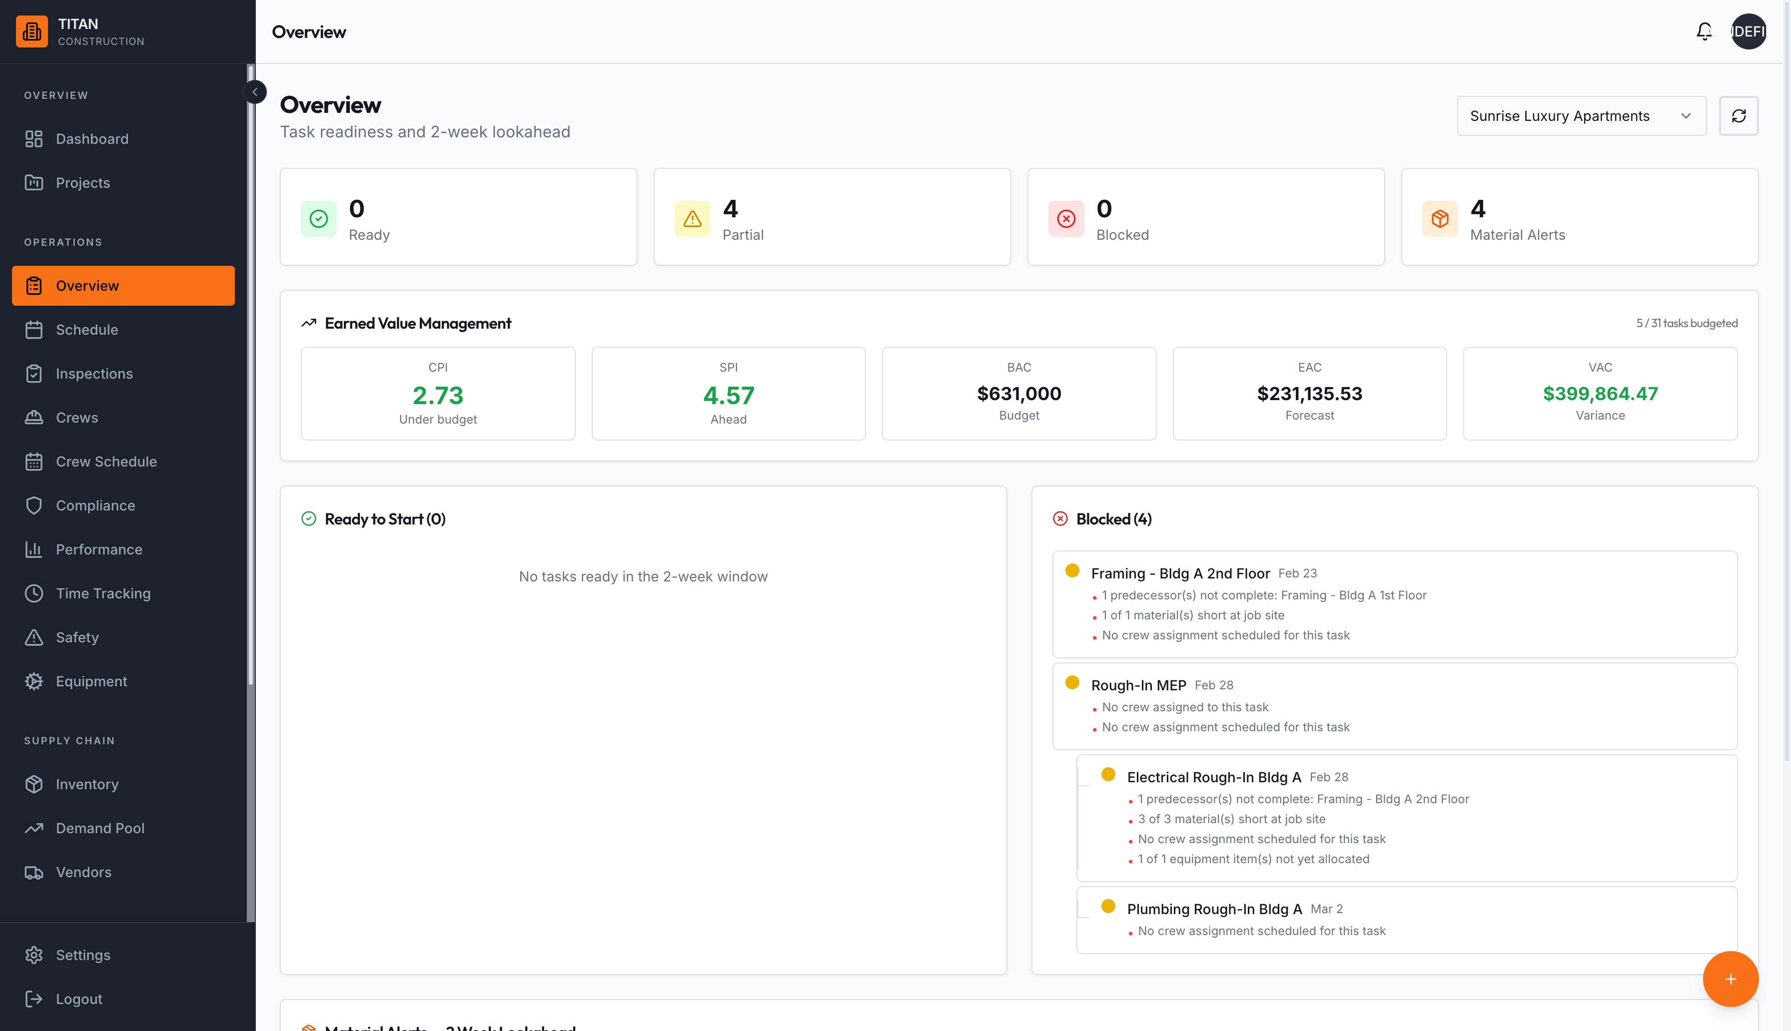Click "1 of 1 equipment item(s) not yet allocated"
This screenshot has height=1031, width=1791.
point(1253,859)
